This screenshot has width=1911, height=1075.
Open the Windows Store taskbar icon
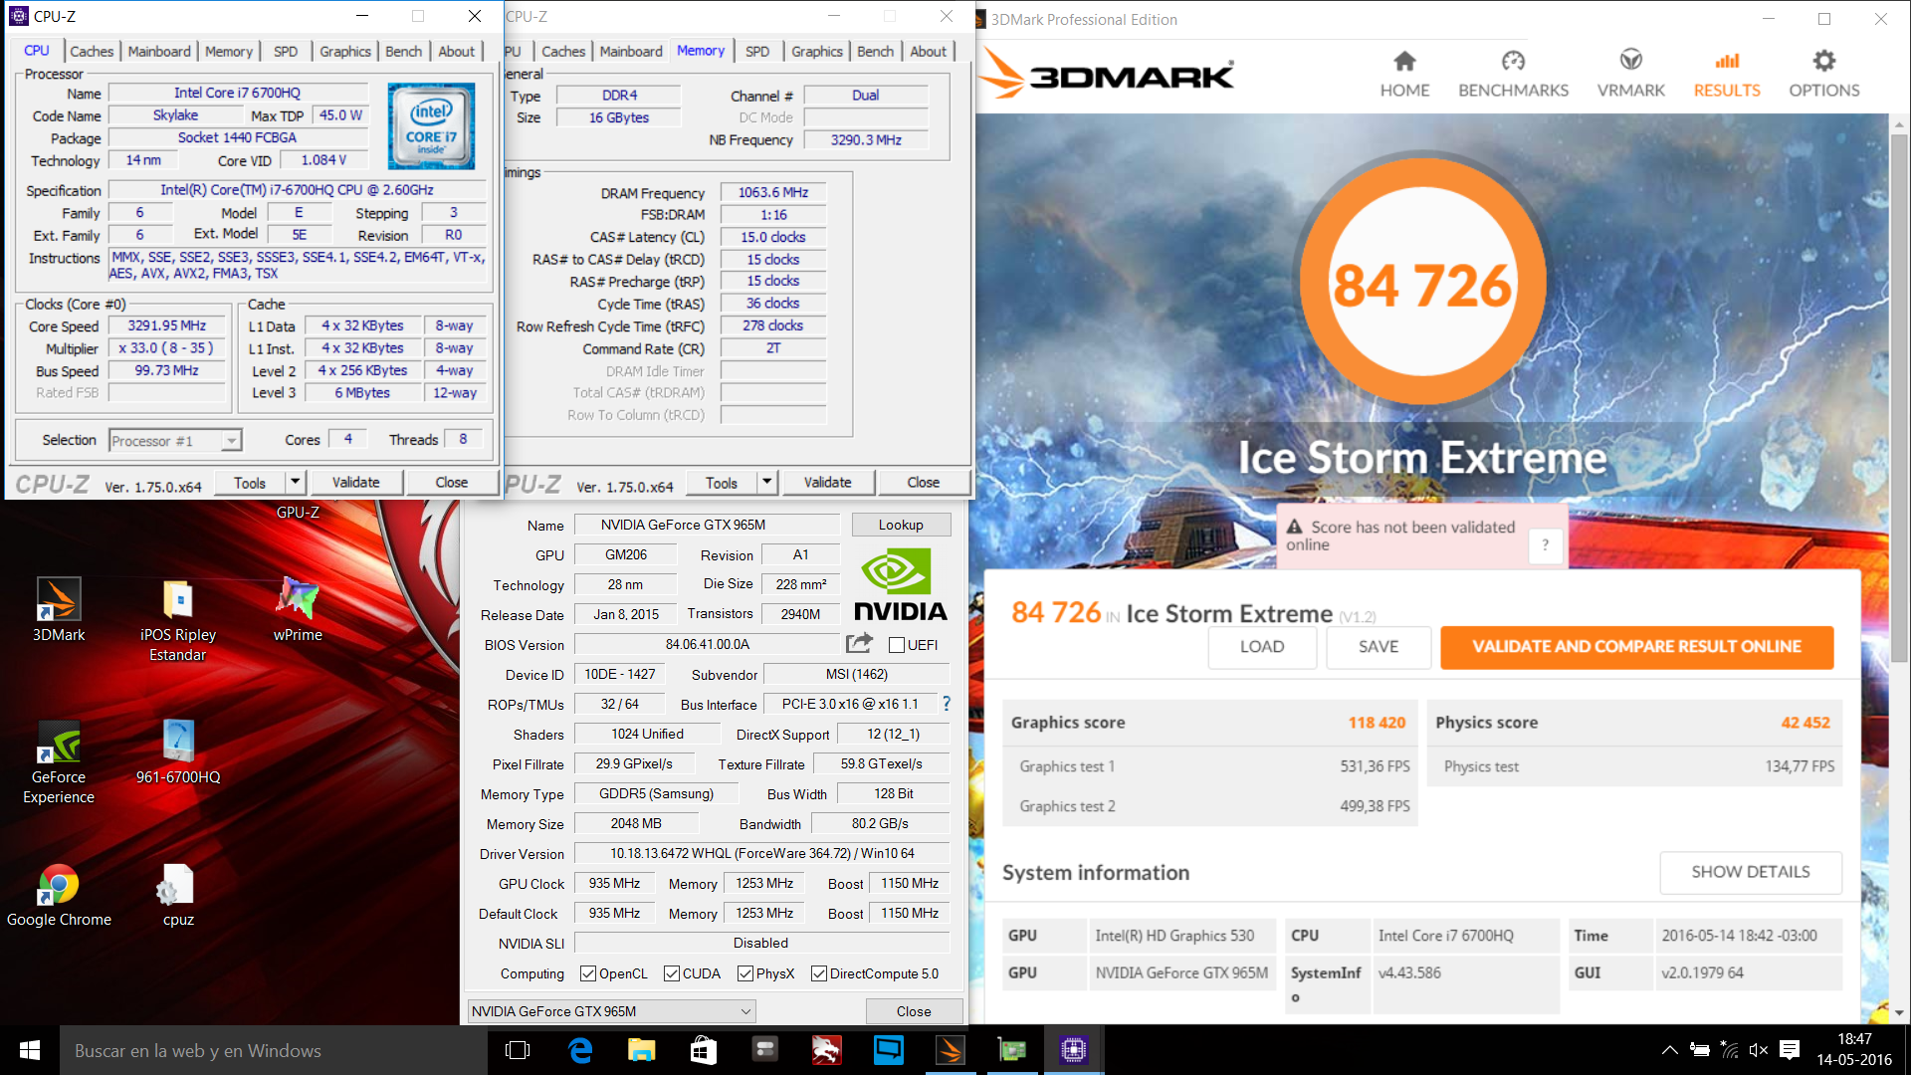[x=704, y=1050]
